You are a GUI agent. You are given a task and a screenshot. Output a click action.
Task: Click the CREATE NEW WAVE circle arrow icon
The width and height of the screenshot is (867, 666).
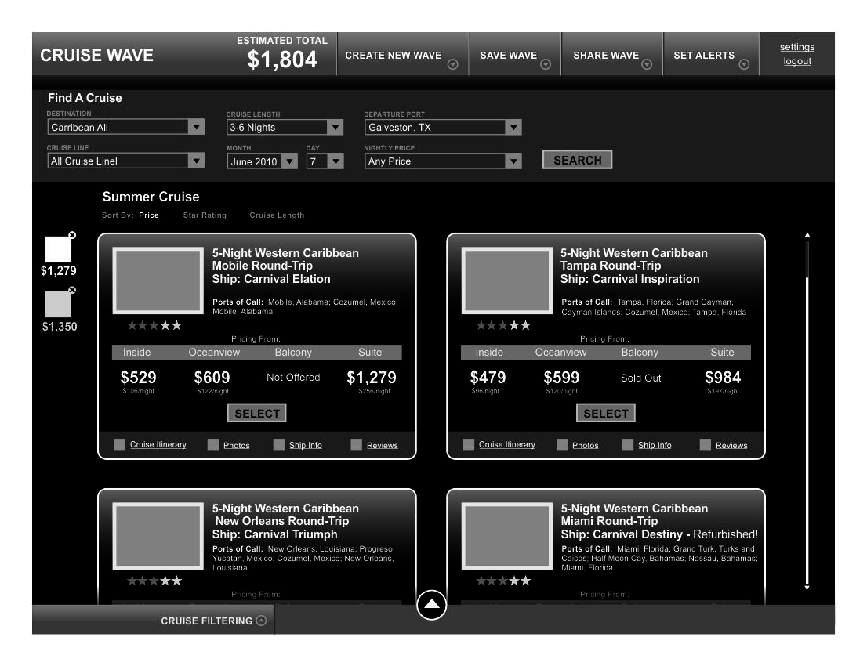[x=453, y=65]
